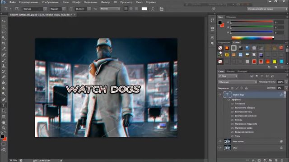
Task: Open the Редактирование menu
Action: pyautogui.click(x=29, y=2)
